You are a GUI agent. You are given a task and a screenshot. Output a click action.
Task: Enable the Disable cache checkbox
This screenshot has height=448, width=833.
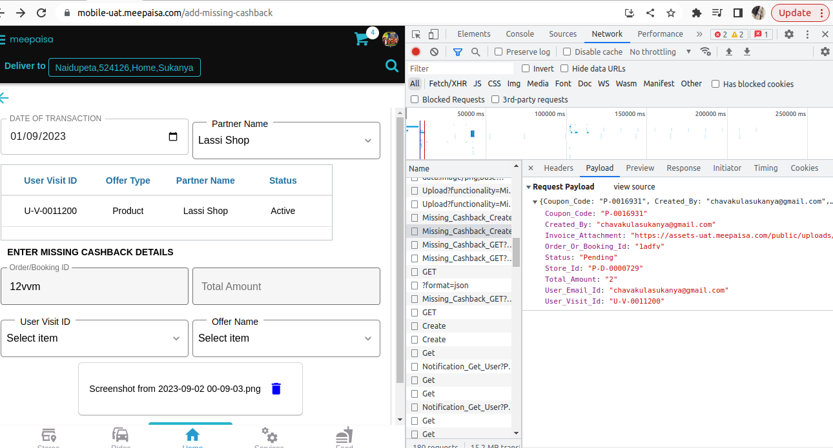click(x=567, y=52)
